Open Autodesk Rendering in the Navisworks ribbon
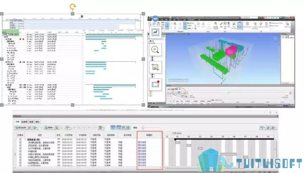This screenshot has height=173, width=305. (255, 25)
